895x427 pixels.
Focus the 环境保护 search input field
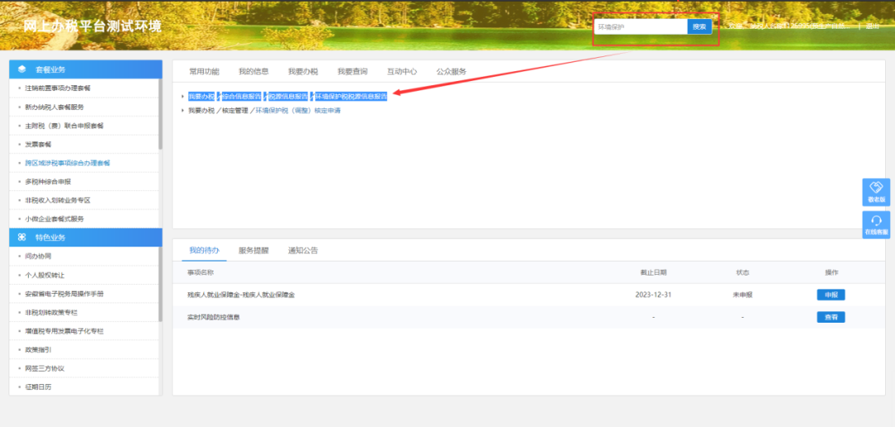click(x=641, y=26)
